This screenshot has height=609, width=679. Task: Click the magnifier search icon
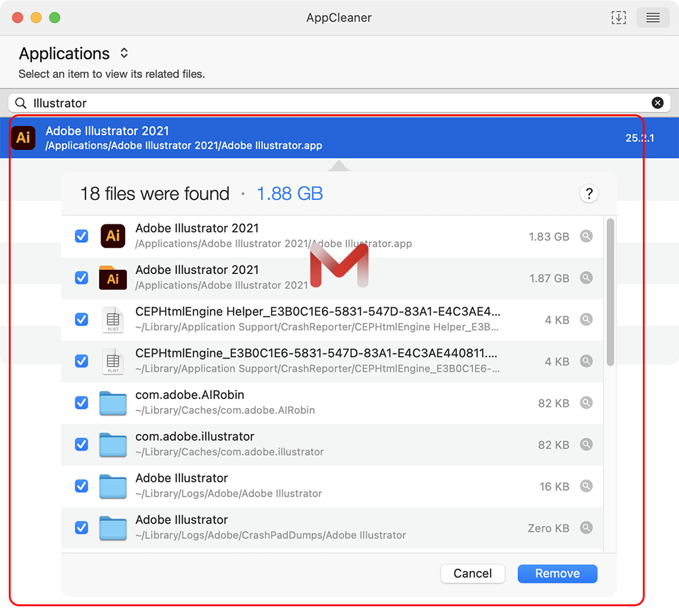[20, 103]
